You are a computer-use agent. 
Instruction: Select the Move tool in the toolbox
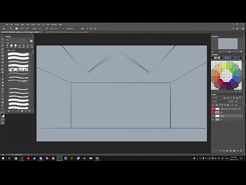click(x=3, y=39)
